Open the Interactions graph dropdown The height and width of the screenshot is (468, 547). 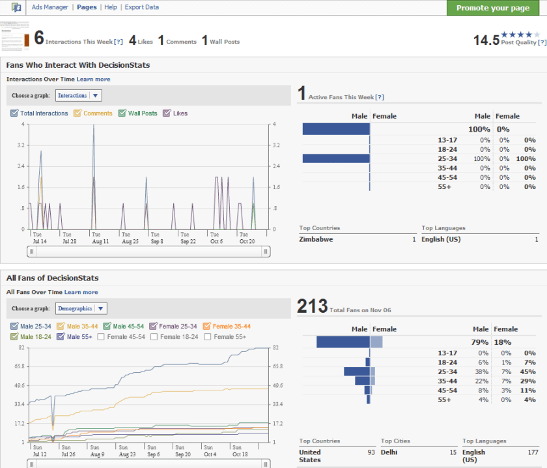(x=78, y=96)
